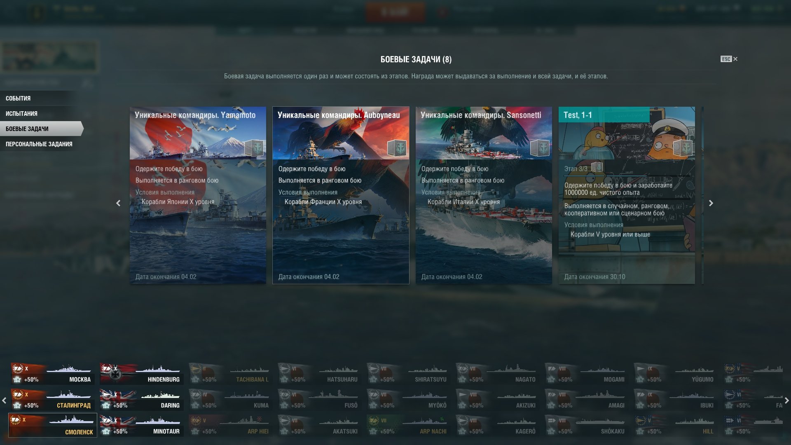Select the Myōkō ship
Viewport: 791px width, 445px height.
point(409,400)
